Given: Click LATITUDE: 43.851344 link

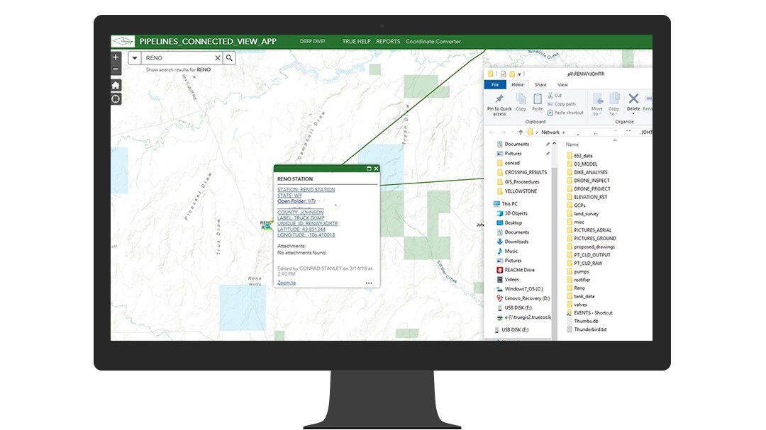Looking at the screenshot, I should coord(301,230).
